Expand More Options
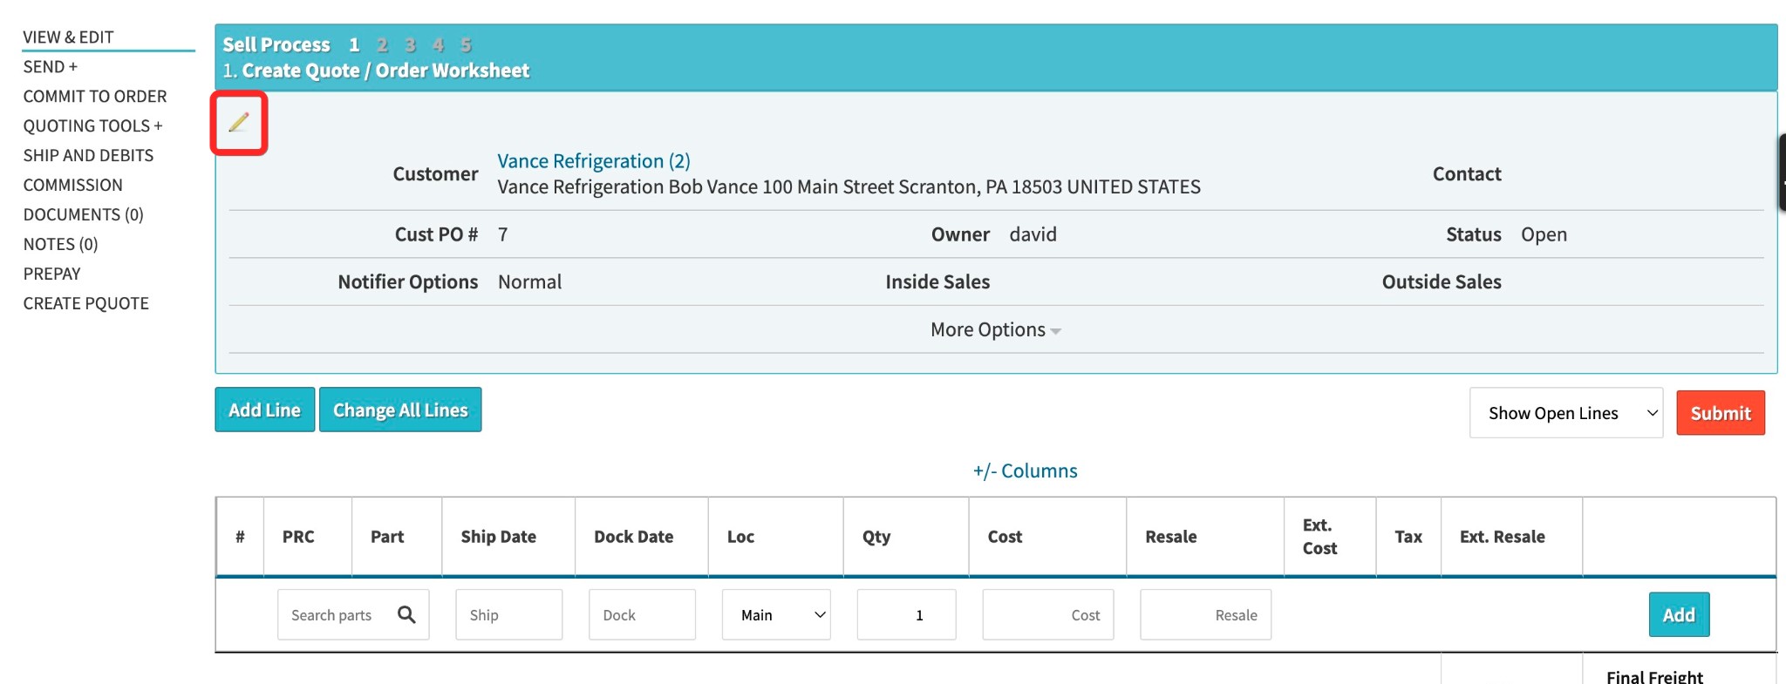 tap(995, 330)
